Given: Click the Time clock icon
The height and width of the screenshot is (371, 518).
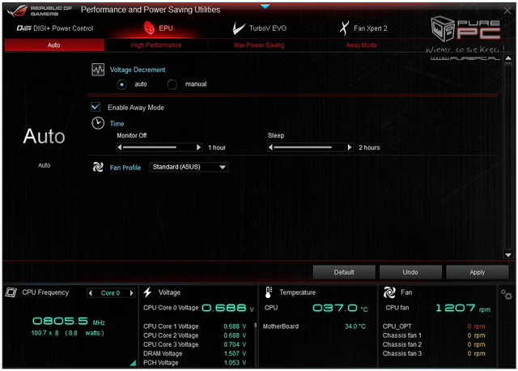Looking at the screenshot, I should (x=98, y=123).
